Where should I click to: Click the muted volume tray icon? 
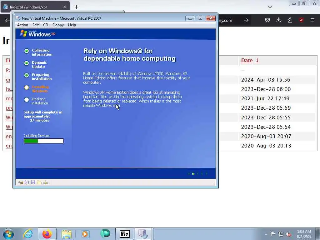[288, 234]
